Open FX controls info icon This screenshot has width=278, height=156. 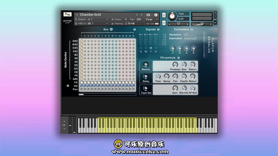click(179, 58)
